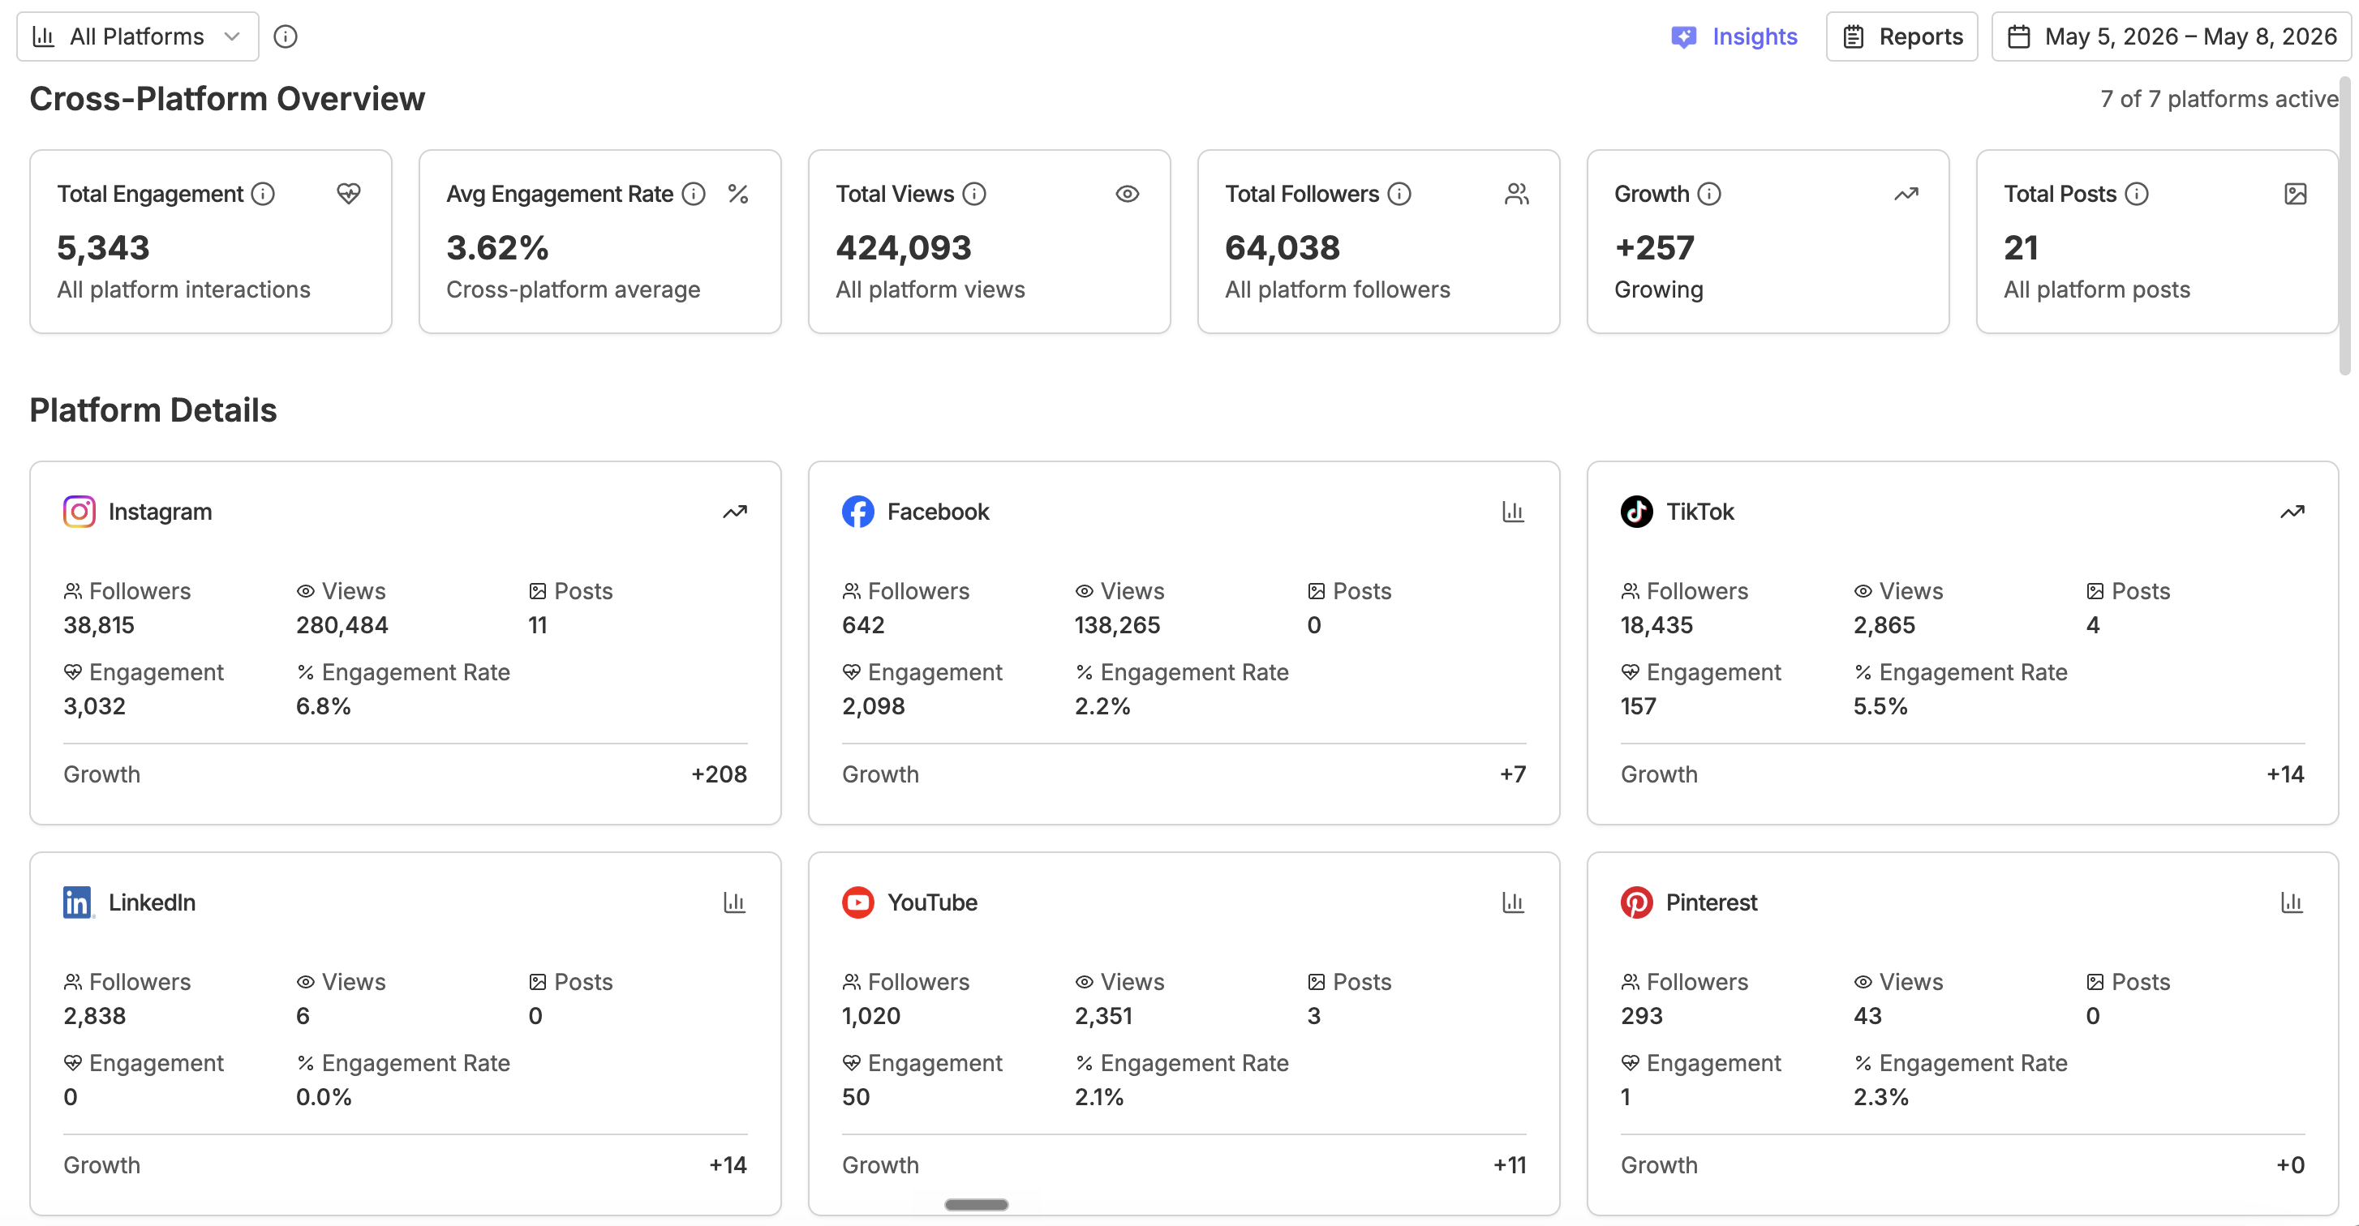Click Instagram growth value +208
Image resolution: width=2359 pixels, height=1226 pixels.
click(719, 774)
